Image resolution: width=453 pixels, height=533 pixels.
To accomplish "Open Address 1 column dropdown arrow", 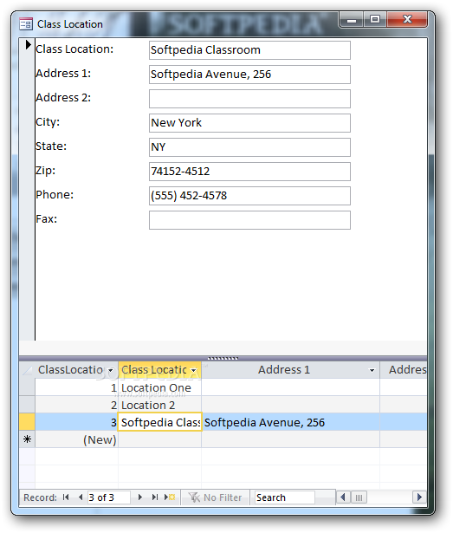I will pyautogui.click(x=372, y=371).
